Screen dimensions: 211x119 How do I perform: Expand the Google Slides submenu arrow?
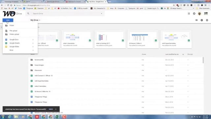click(x=33, y=47)
